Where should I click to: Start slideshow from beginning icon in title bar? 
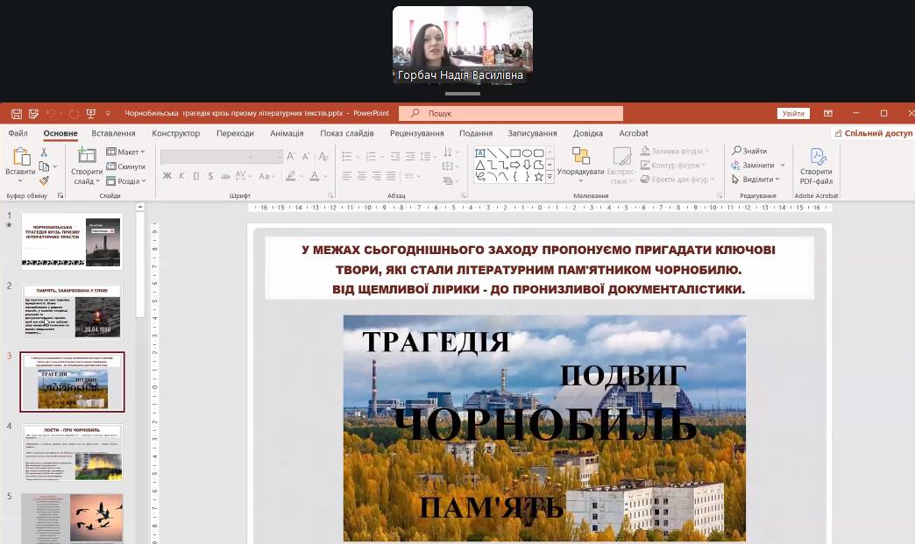[90, 113]
